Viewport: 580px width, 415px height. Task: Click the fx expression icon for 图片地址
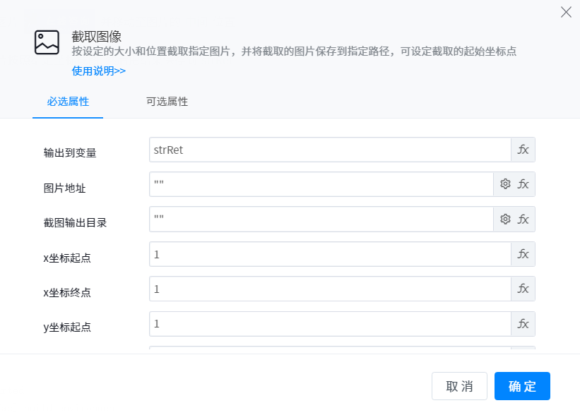click(x=523, y=184)
